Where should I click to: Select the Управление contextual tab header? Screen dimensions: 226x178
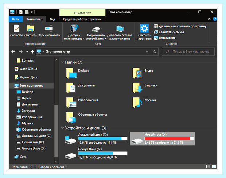tap(82, 12)
